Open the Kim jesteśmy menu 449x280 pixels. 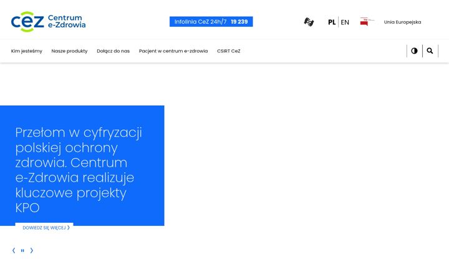(x=27, y=51)
